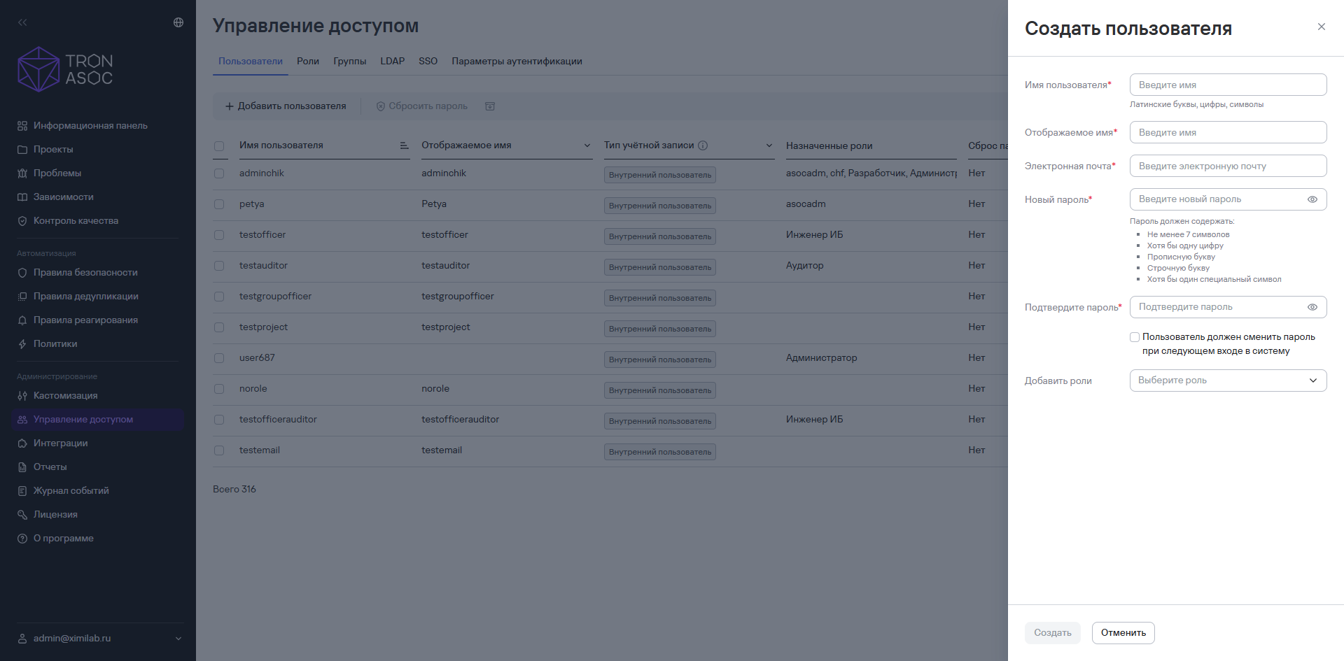Select all users via header checkbox
The height and width of the screenshot is (661, 1344).
click(x=219, y=146)
